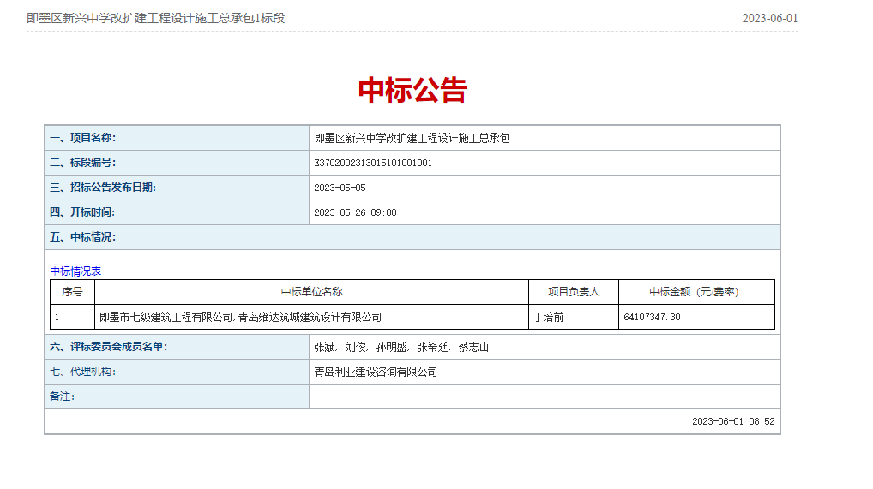Select the agency name 青岛利业建设咨询有限公司

click(376, 372)
